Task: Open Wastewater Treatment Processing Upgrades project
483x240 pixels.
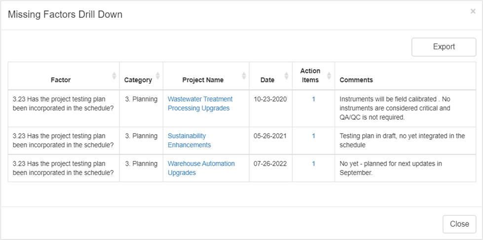Action: (200, 103)
